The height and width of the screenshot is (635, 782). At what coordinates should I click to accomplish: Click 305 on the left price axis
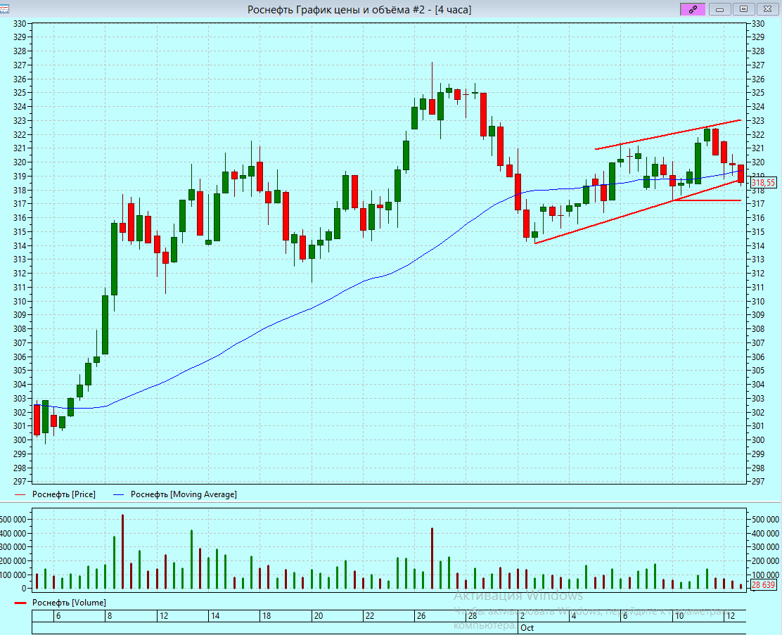coord(20,371)
